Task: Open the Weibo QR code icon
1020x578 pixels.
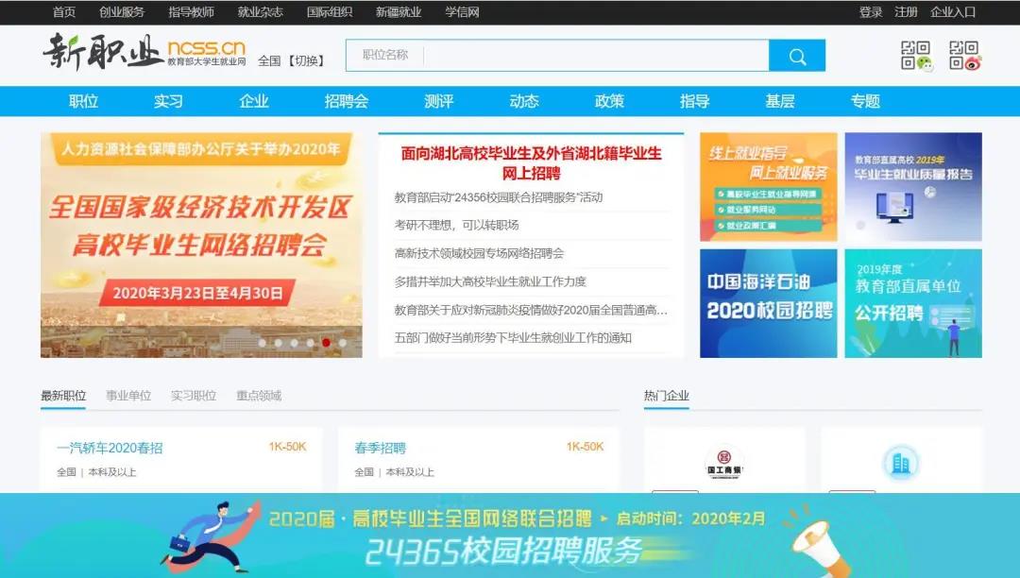Action: pyautogui.click(x=964, y=56)
